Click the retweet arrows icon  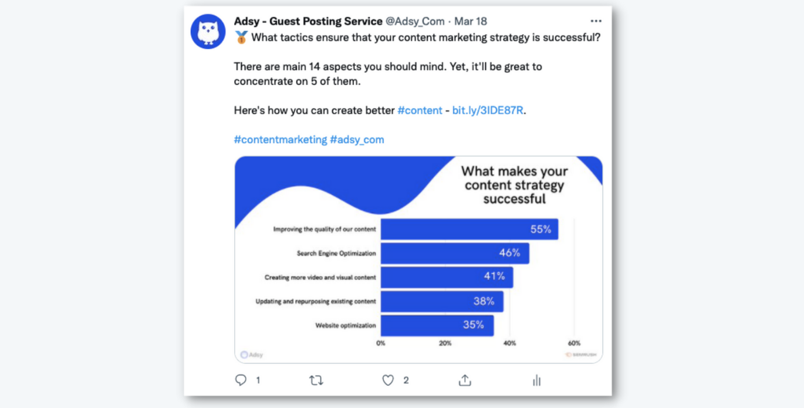pos(316,380)
